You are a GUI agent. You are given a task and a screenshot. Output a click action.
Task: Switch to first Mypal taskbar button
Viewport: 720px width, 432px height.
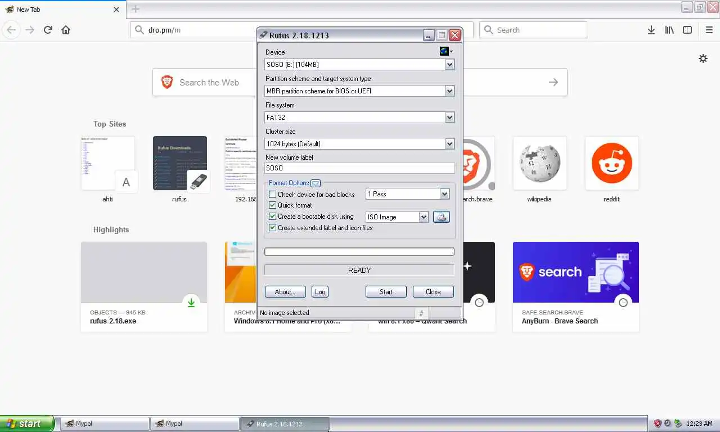(x=105, y=424)
